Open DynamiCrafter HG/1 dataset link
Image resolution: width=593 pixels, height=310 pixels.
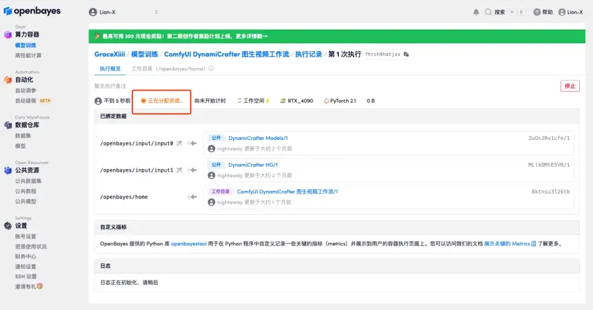[253, 165]
